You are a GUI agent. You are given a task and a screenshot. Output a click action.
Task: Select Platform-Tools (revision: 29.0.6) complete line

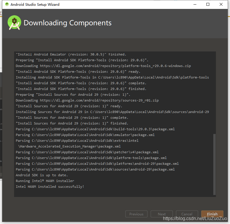[81, 83]
